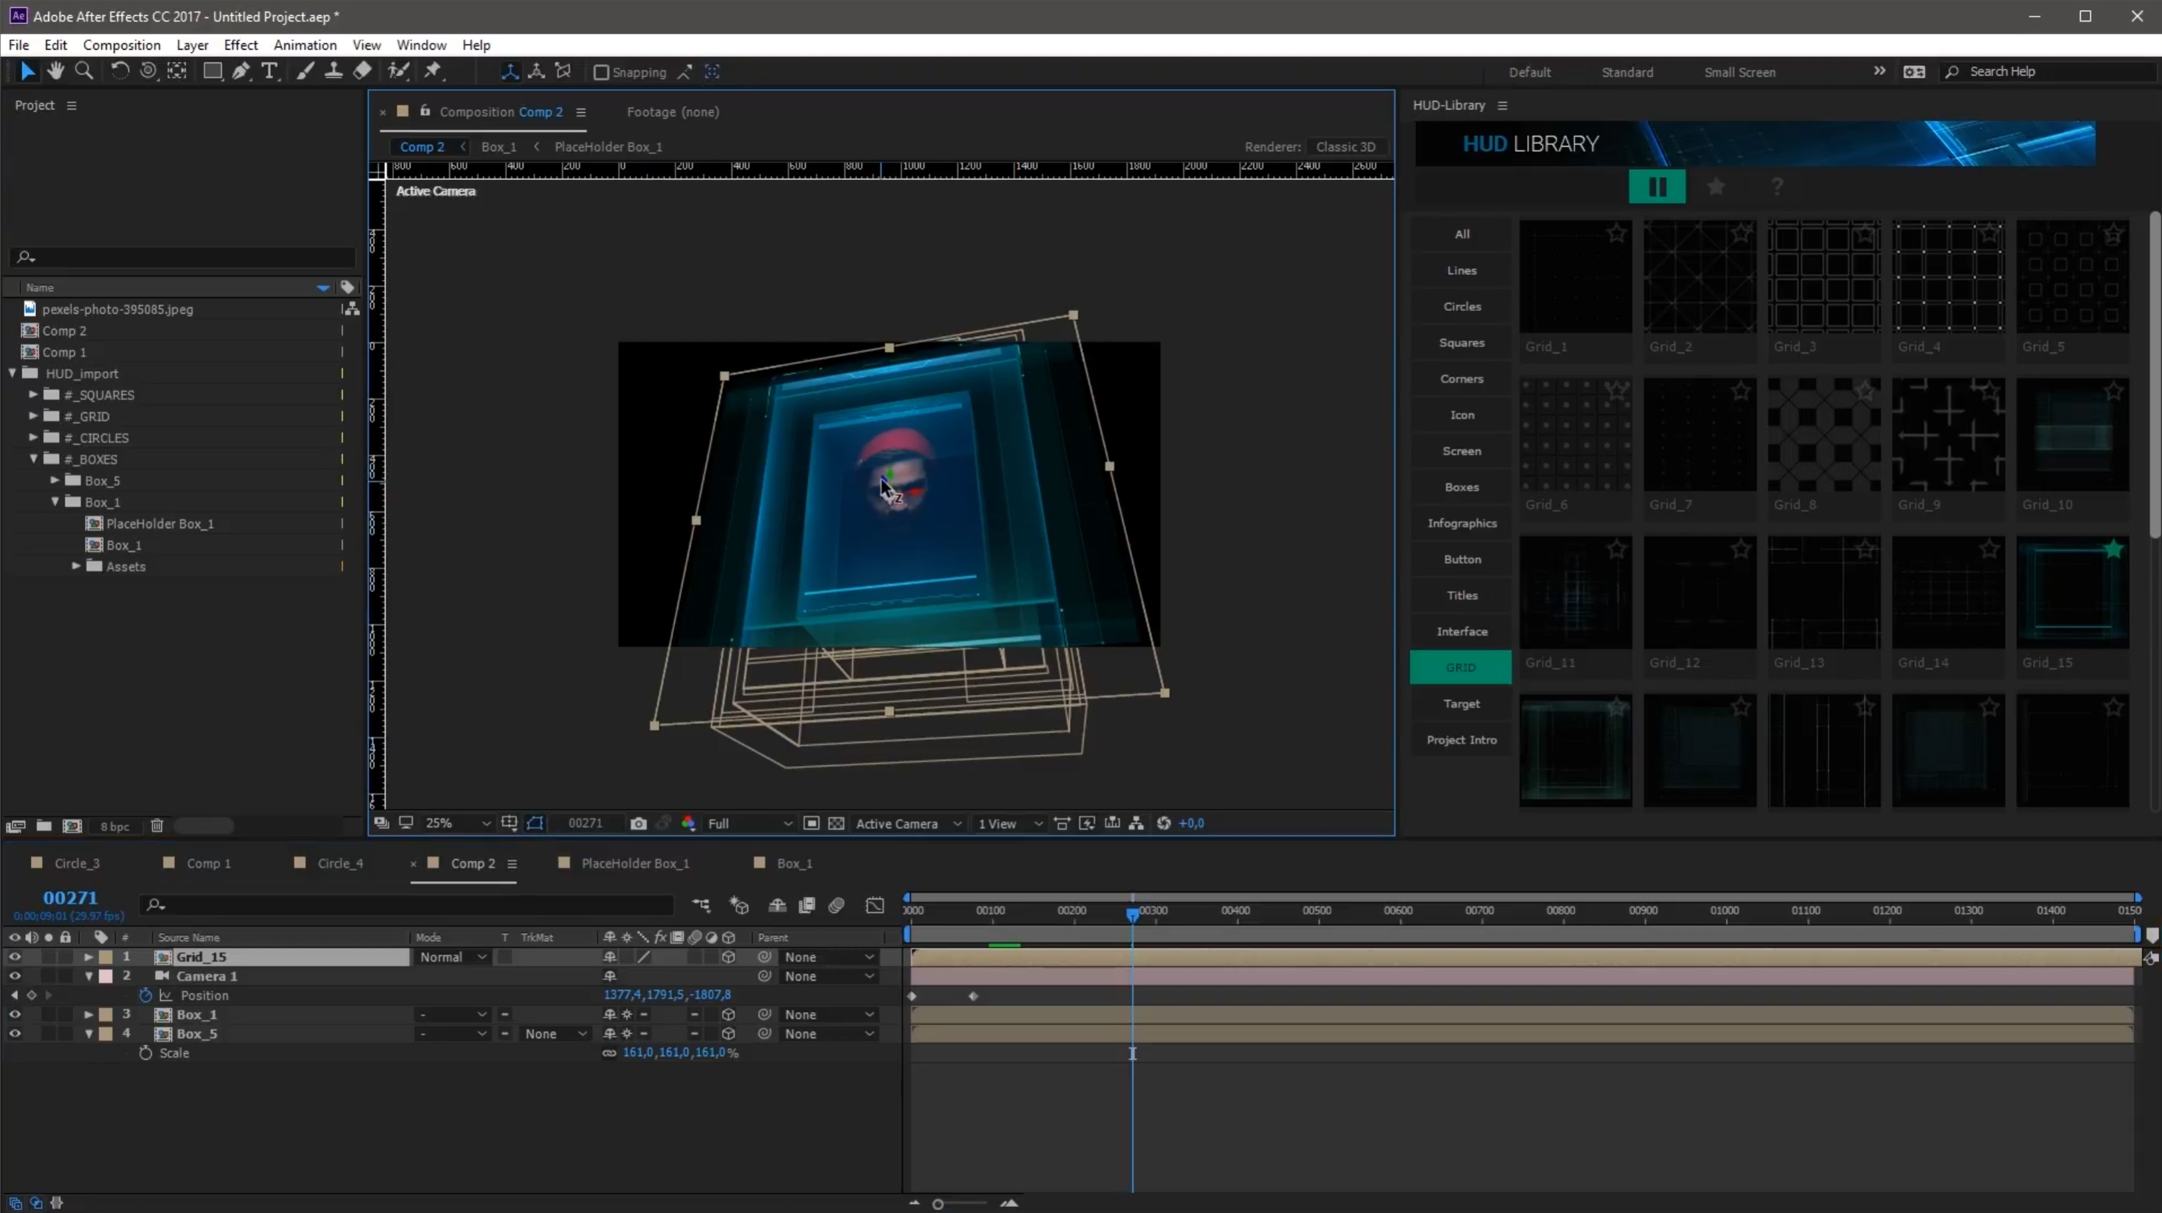2162x1213 pixels.
Task: Click the Grid_15 layer label color swatch
Action: (x=106, y=957)
